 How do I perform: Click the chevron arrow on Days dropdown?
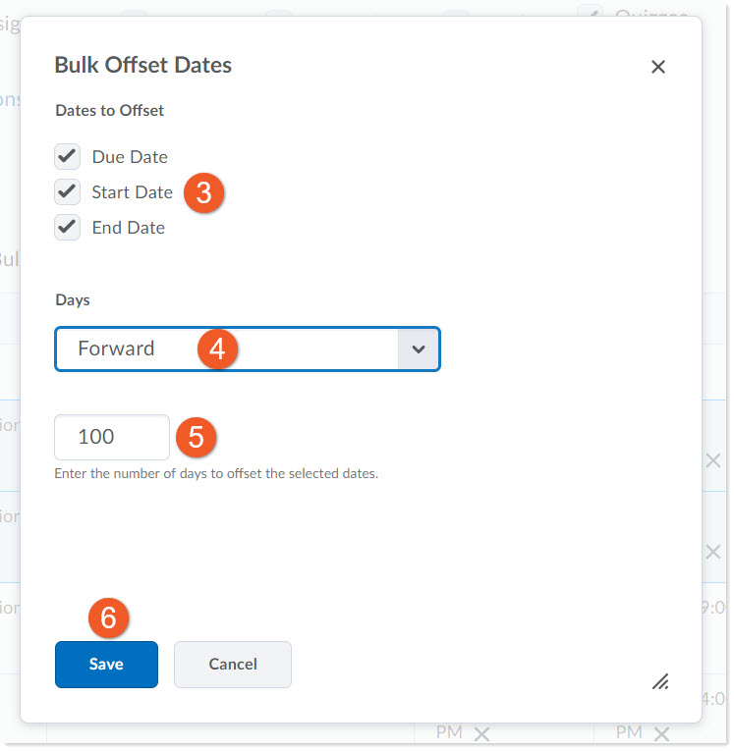click(419, 349)
